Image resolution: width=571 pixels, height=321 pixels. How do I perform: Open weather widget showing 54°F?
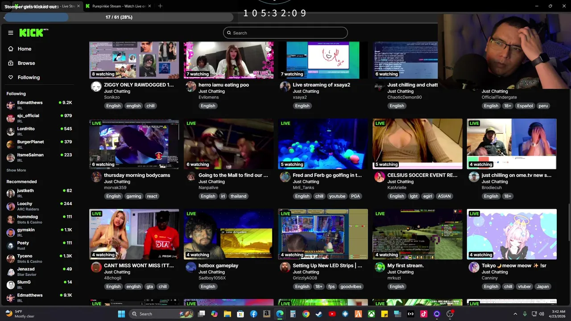pyautogui.click(x=21, y=314)
